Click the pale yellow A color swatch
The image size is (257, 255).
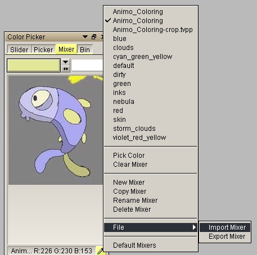click(x=34, y=65)
